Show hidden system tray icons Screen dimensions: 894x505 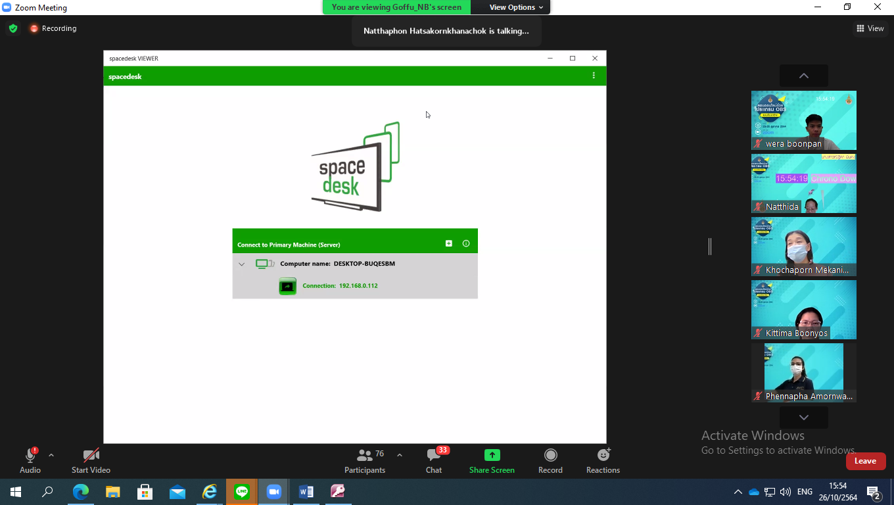coord(738,492)
